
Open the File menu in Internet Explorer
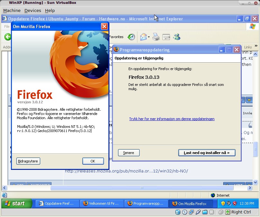coord(7,26)
